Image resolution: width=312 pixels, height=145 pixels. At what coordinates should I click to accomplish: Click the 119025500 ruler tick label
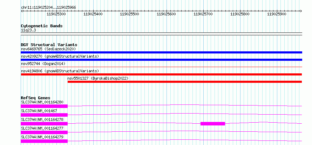[130, 14]
